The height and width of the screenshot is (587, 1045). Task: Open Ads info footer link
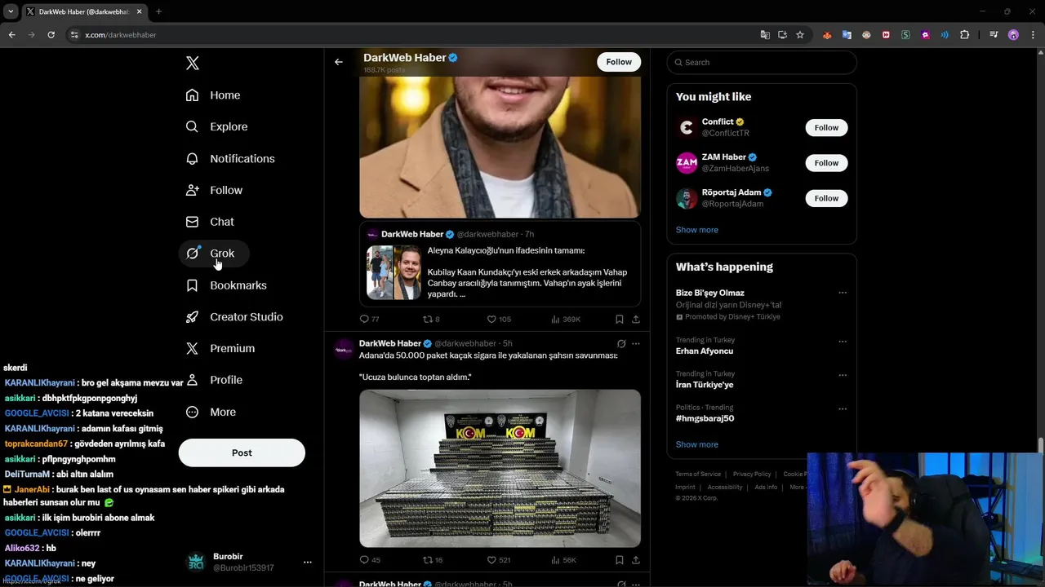766,487
